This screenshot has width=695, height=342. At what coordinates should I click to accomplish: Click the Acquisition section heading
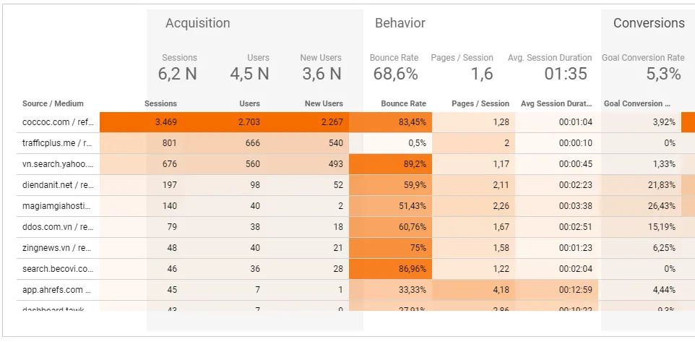coord(198,23)
